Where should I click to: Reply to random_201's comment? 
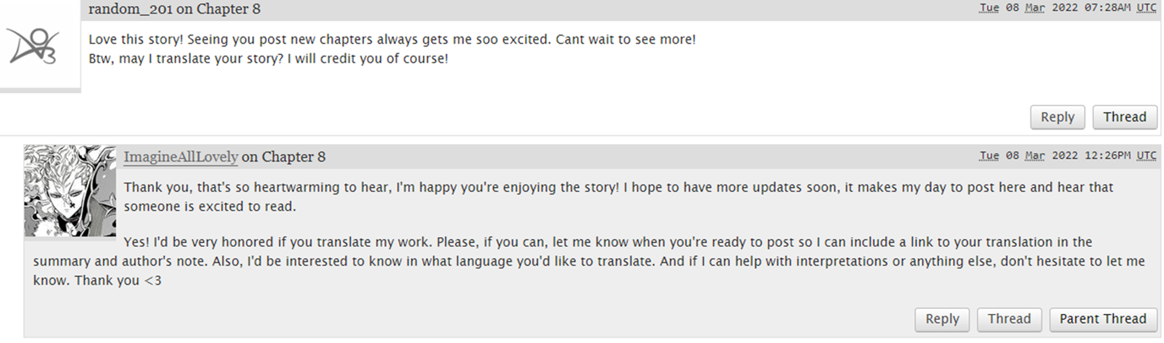click(x=1057, y=117)
